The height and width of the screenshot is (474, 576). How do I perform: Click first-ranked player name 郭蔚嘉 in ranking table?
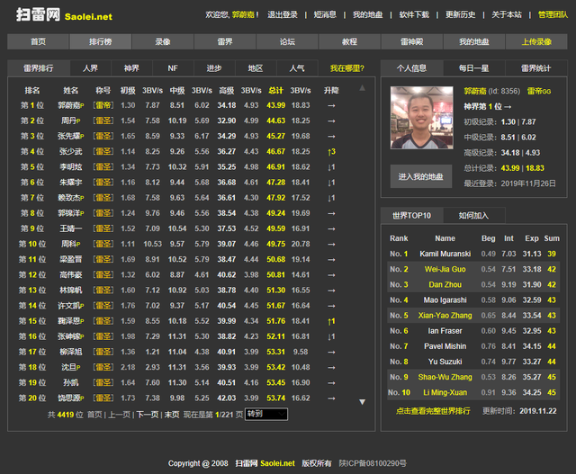click(70, 105)
